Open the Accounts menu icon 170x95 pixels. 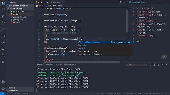click(3, 82)
